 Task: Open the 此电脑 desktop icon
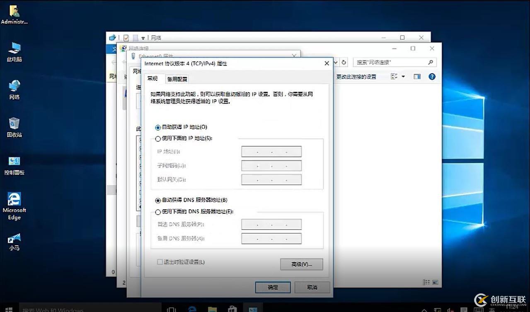click(14, 51)
